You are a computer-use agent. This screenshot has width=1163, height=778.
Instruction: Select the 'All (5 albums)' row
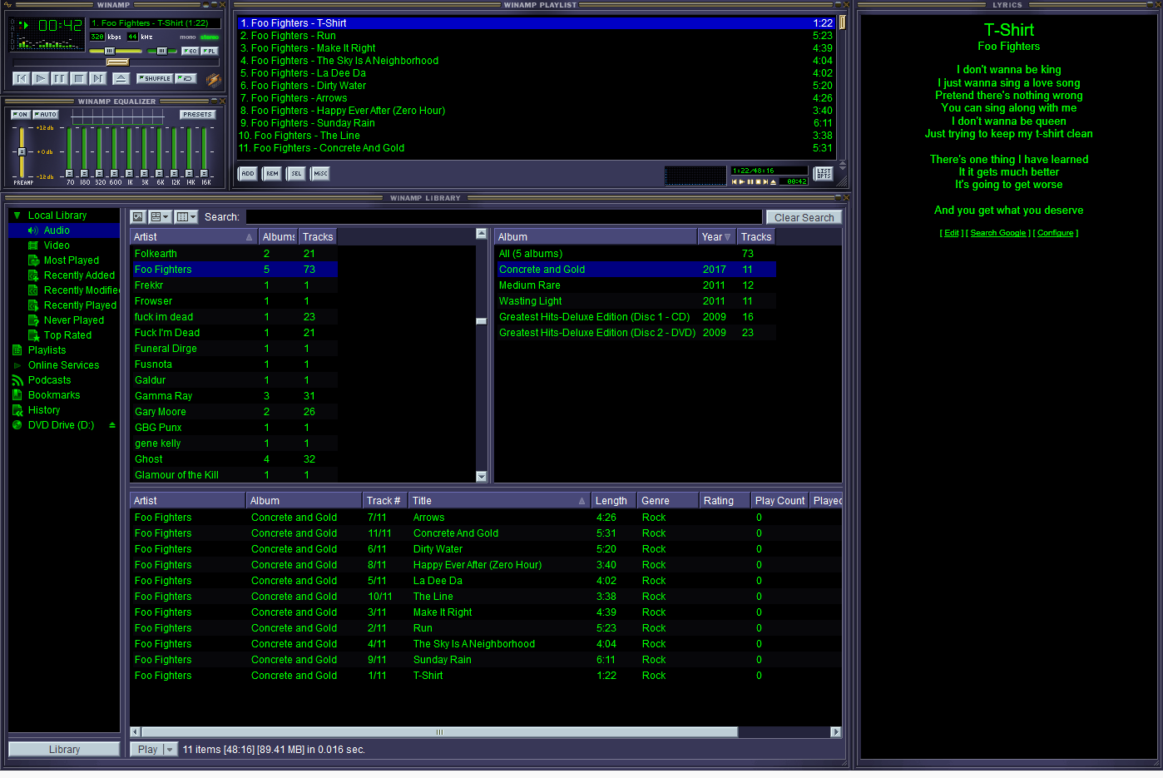coord(636,254)
